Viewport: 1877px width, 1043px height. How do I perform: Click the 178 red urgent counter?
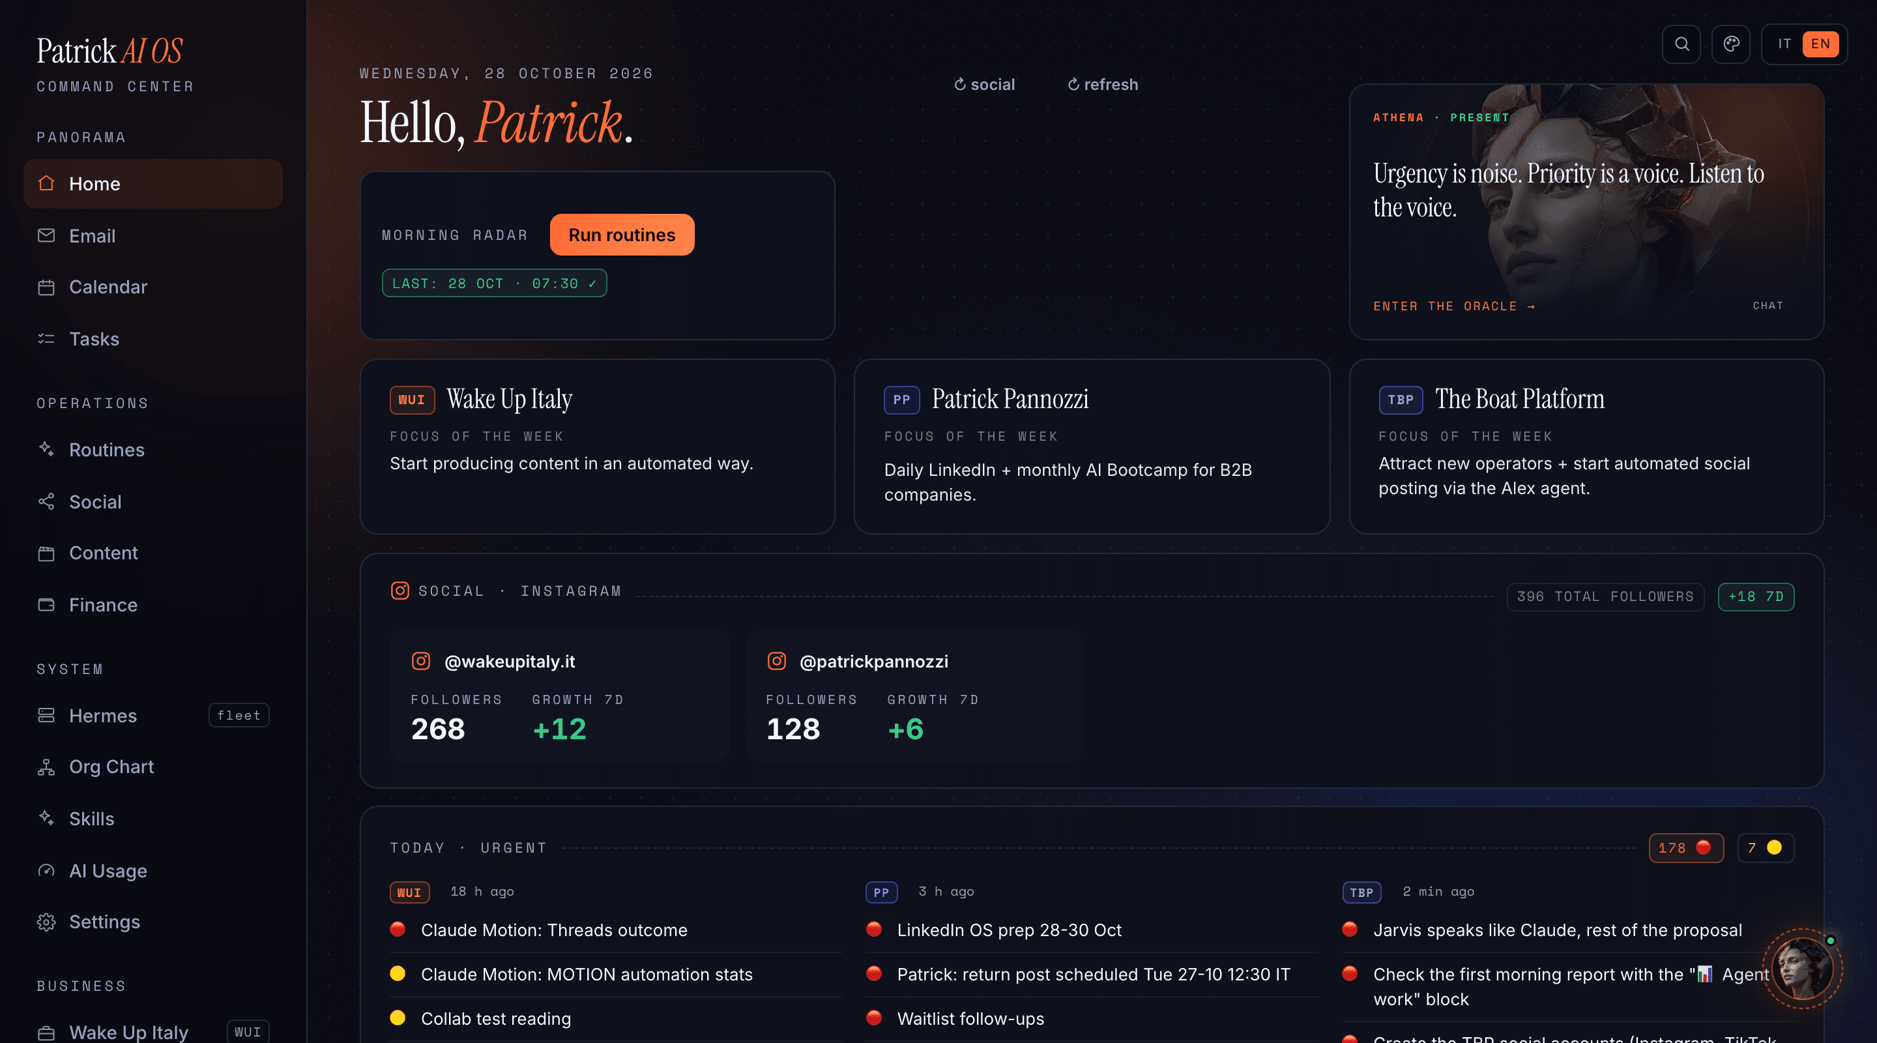(1685, 847)
